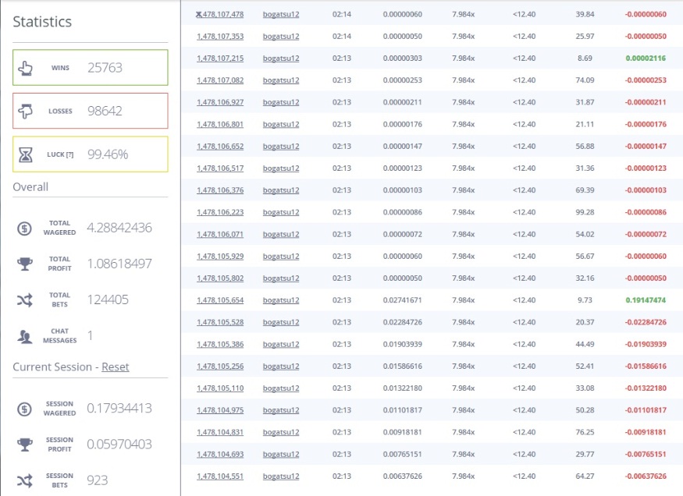Image resolution: width=683 pixels, height=496 pixels.
Task: Click the roll result 9.73
Action: pos(585,300)
